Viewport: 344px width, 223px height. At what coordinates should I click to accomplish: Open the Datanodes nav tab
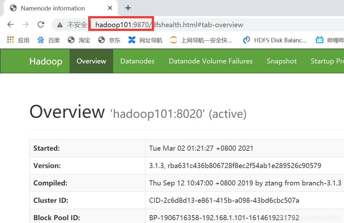click(137, 61)
